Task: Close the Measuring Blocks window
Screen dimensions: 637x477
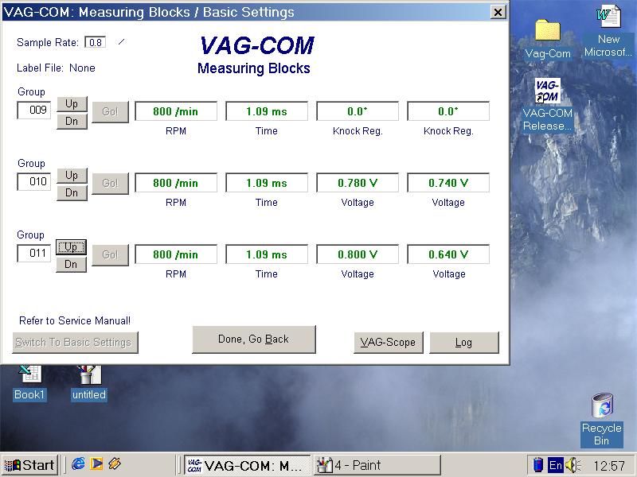Action: pos(498,12)
